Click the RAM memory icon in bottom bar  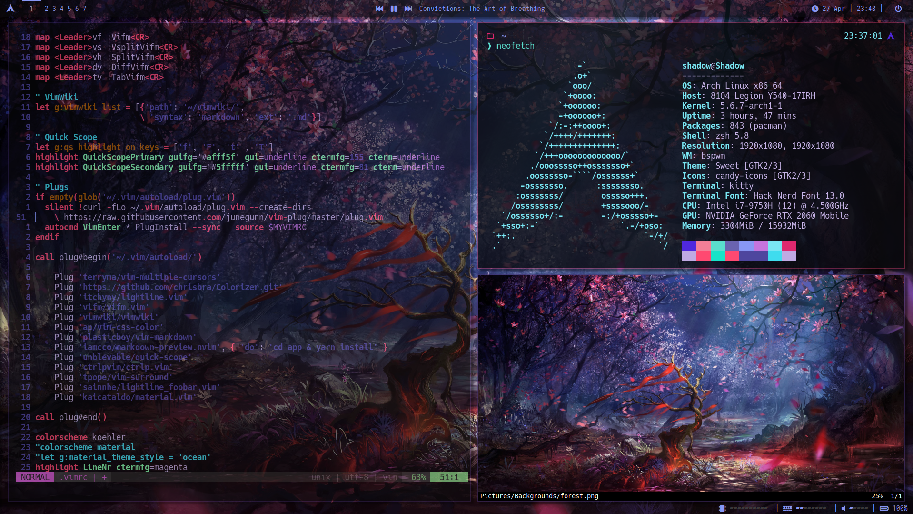point(787,508)
